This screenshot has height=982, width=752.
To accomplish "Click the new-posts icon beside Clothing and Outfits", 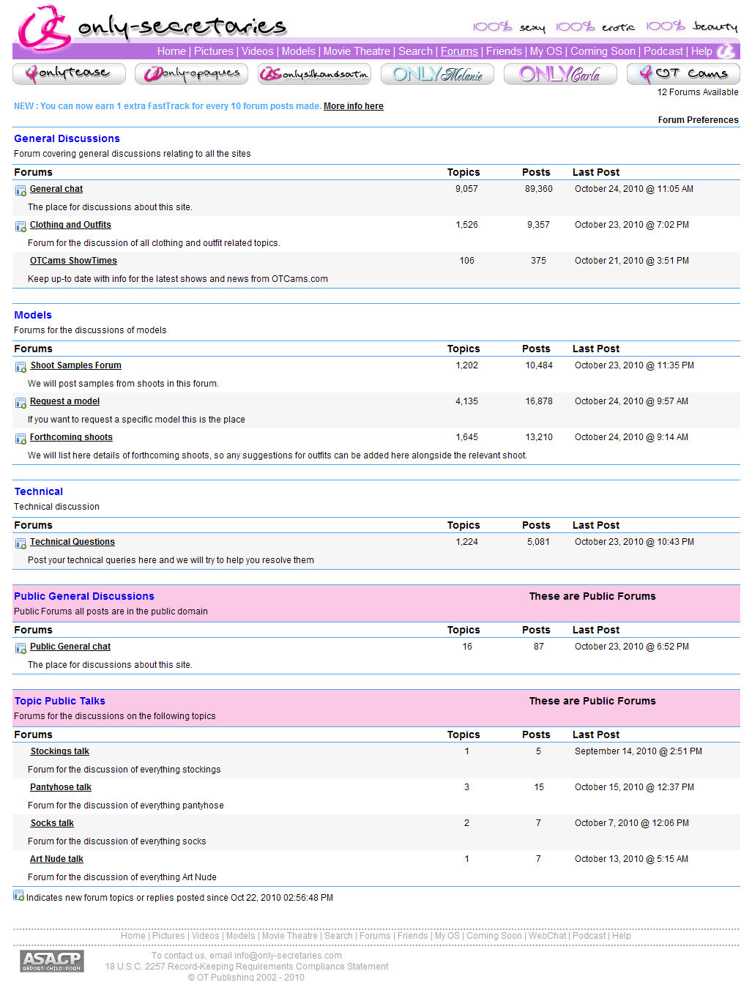I will 21,226.
